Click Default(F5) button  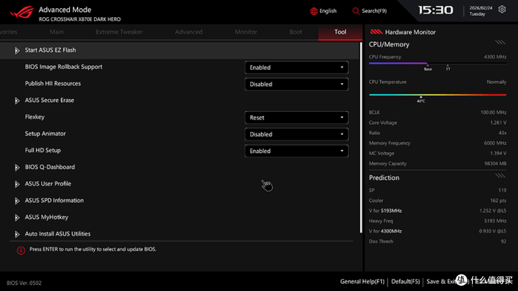point(405,281)
